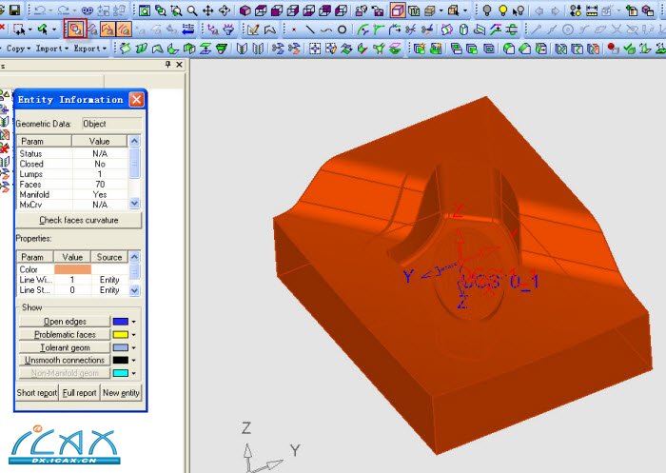Viewport: 666px width, 473px height.
Task: Expand the rectangle select tool dropdown arrow
Action: [x=30, y=30]
